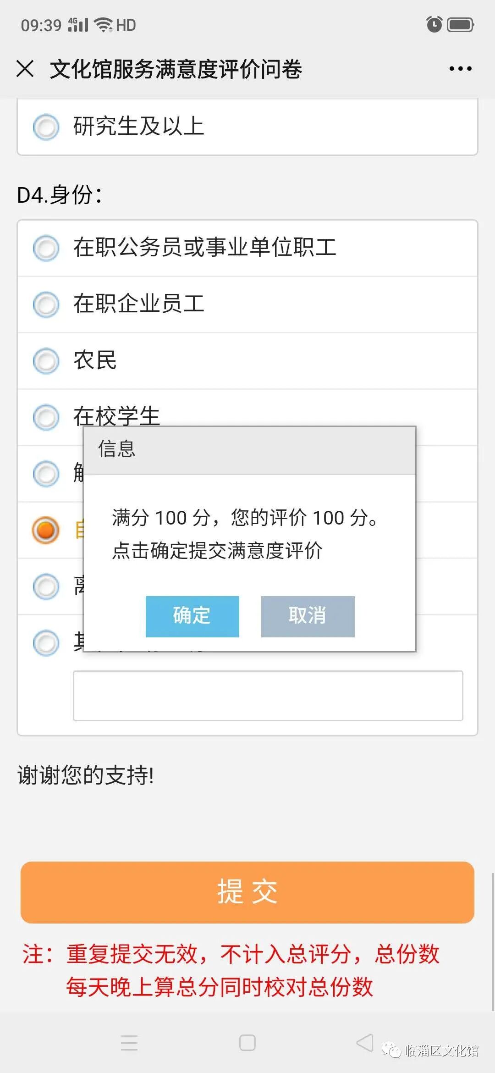495x1073 pixels.
Task: Tap the battery status icon
Action: pyautogui.click(x=460, y=24)
